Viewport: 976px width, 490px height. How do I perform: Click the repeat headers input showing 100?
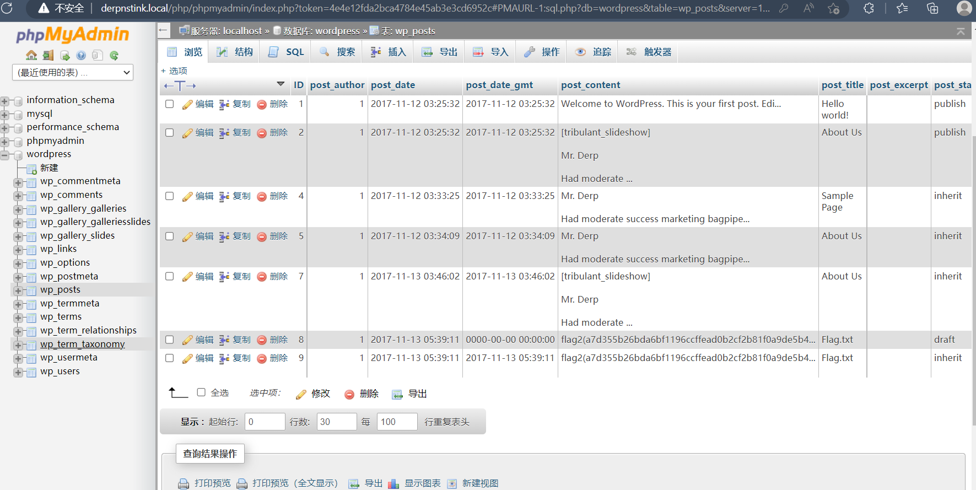[x=397, y=422]
